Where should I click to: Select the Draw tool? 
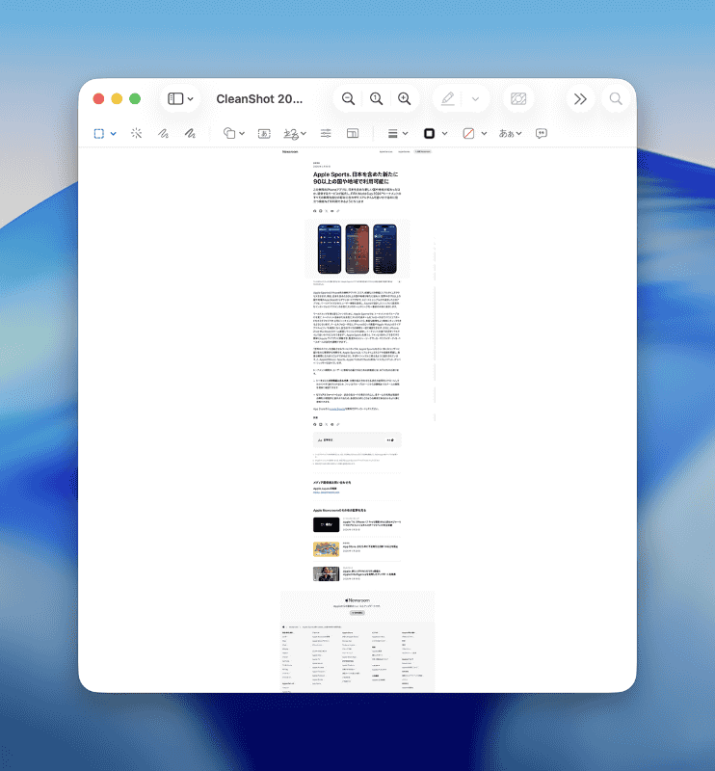190,133
